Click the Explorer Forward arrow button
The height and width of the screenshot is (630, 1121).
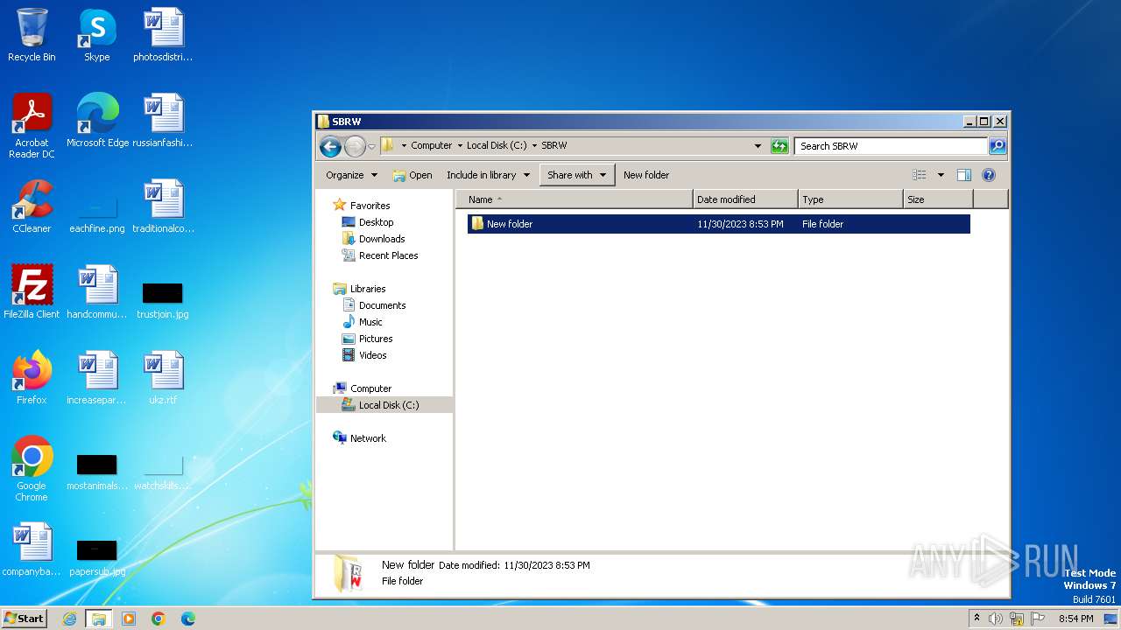click(355, 146)
